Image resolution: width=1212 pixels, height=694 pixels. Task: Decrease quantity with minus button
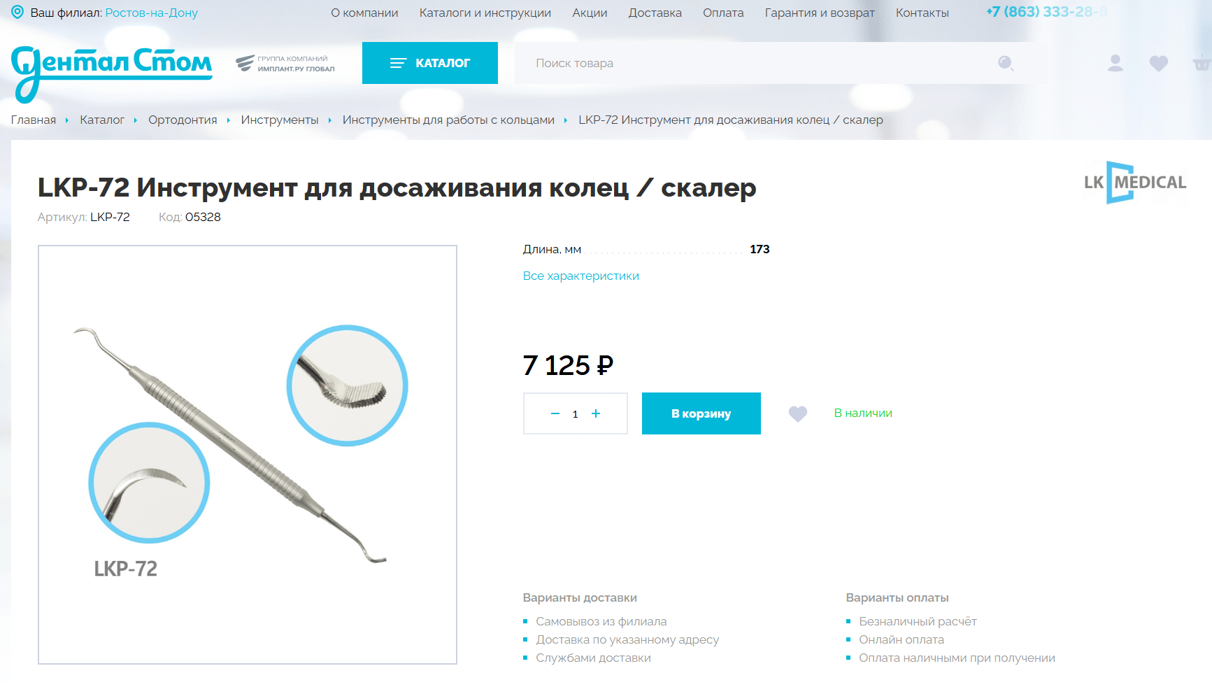pos(555,413)
